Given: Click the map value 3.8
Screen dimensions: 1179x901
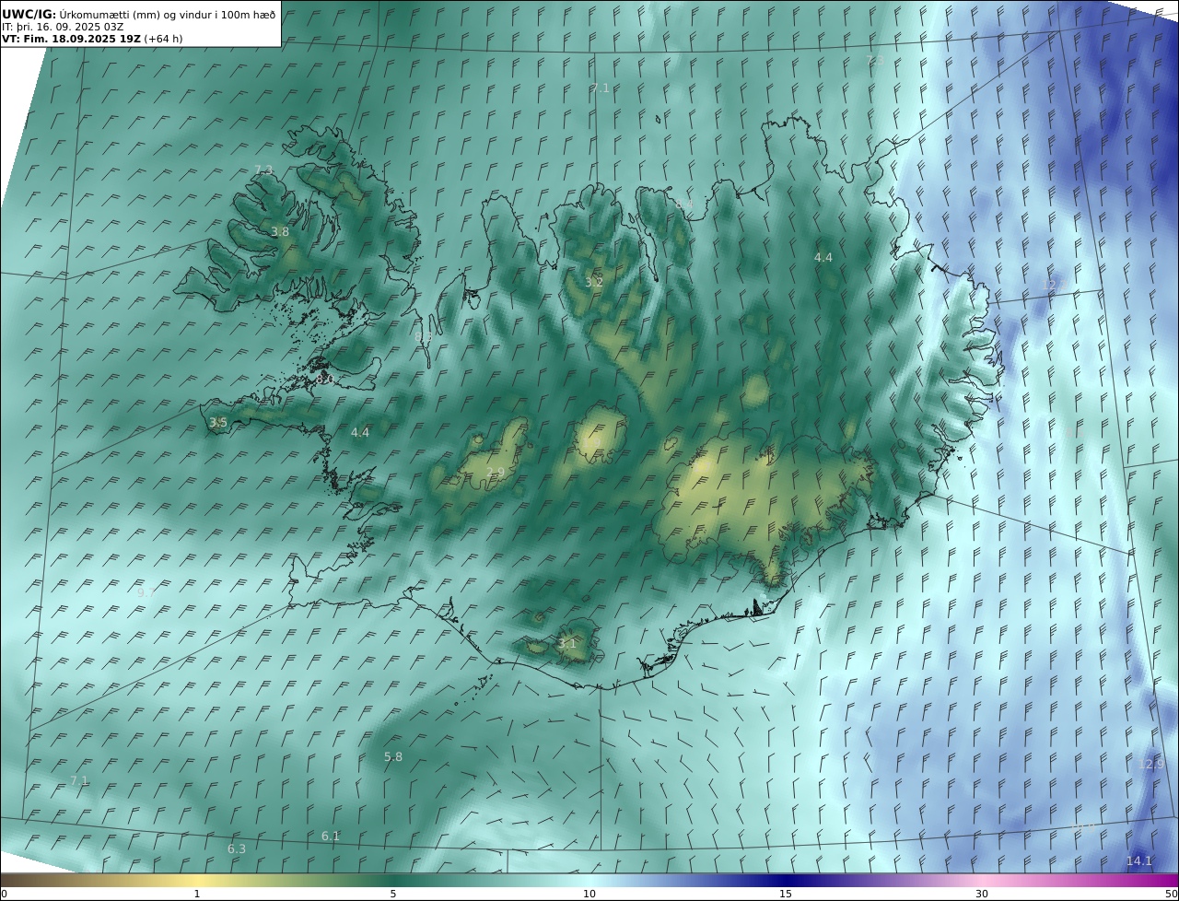Looking at the screenshot, I should [280, 232].
